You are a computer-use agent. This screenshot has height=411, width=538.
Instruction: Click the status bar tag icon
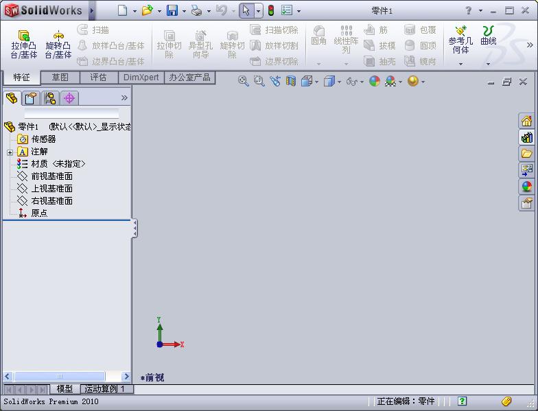[x=506, y=401]
